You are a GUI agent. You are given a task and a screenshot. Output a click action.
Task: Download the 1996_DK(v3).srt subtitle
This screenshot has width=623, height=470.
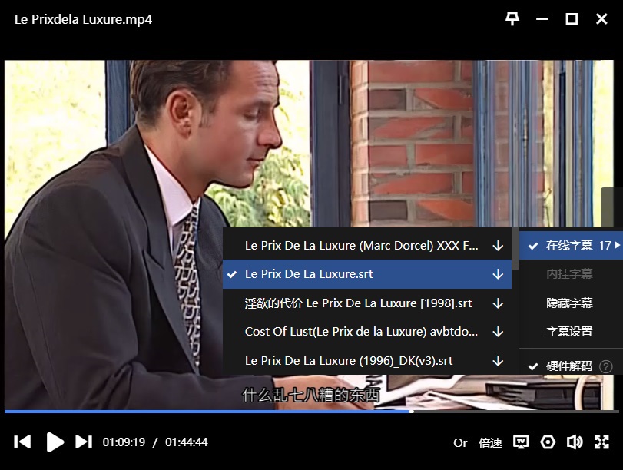coord(498,361)
